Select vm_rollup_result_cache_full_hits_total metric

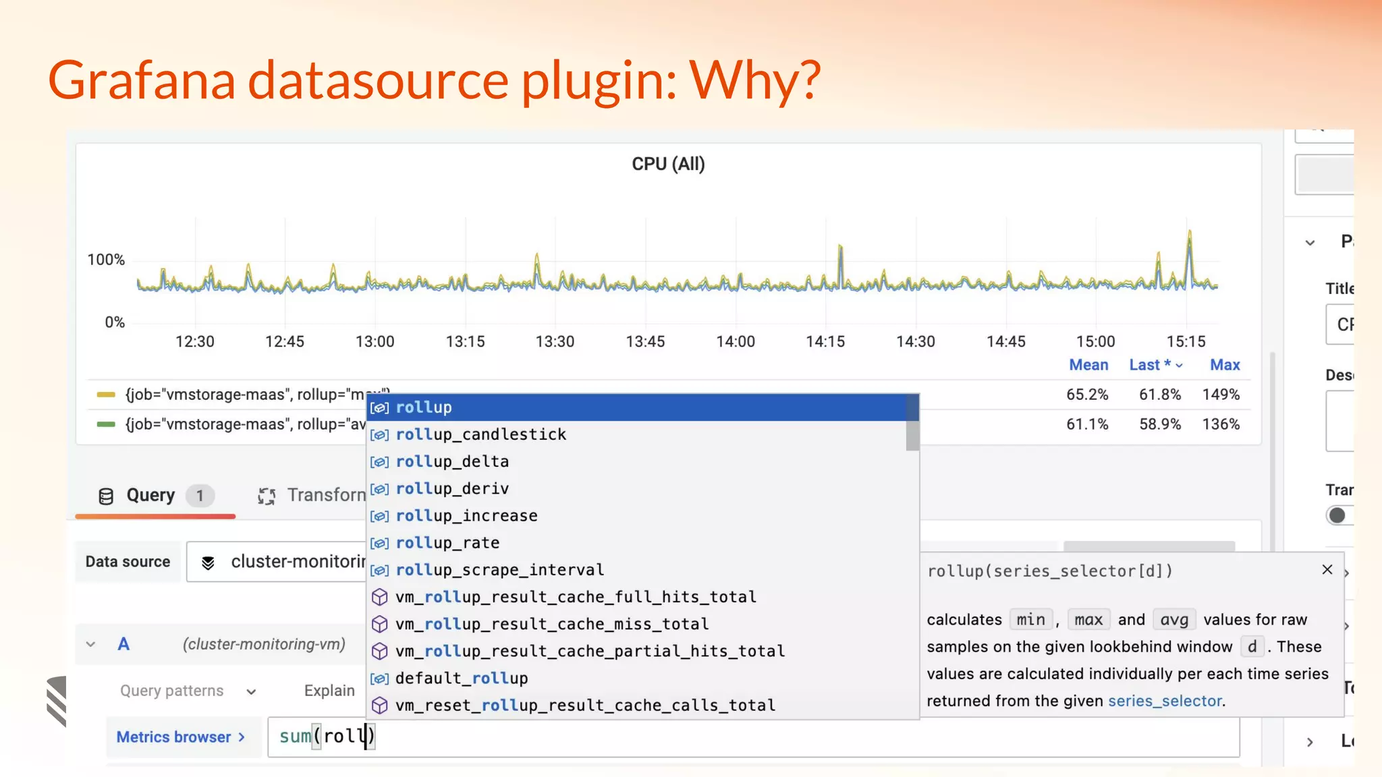(x=642, y=597)
